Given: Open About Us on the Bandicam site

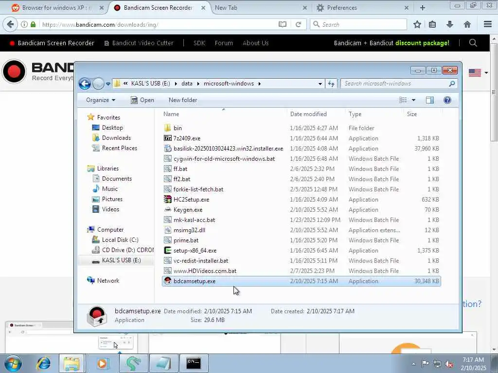Looking at the screenshot, I should [x=256, y=43].
